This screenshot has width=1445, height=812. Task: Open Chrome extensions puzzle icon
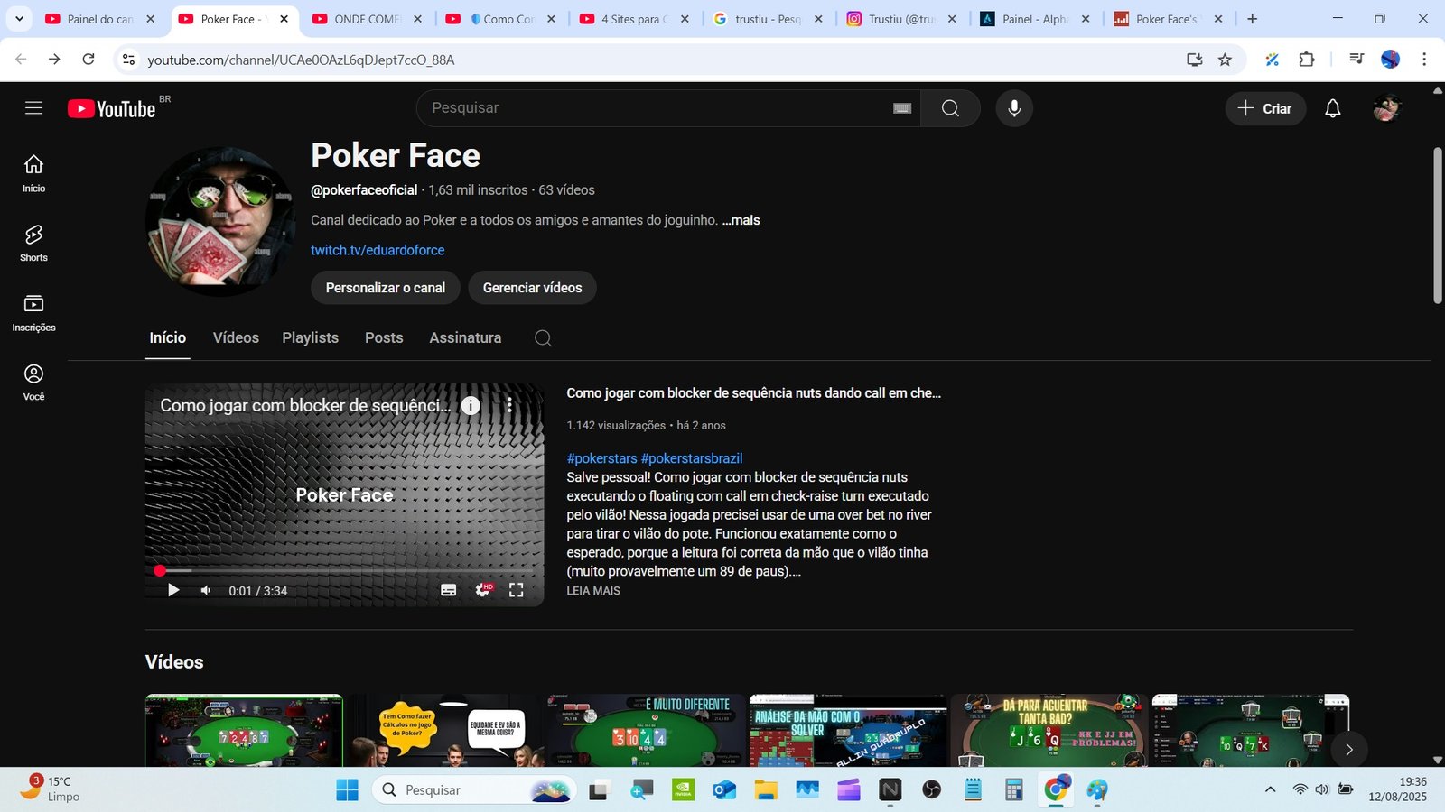[x=1306, y=60]
